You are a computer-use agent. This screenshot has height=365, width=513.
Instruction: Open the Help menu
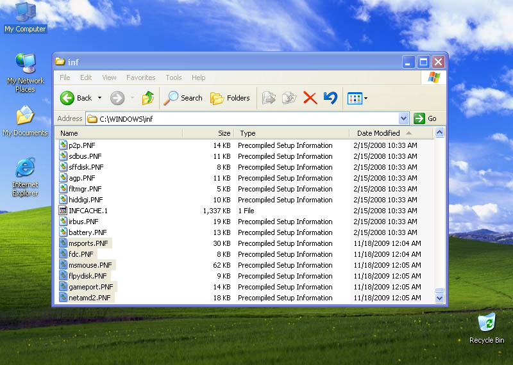pos(199,77)
